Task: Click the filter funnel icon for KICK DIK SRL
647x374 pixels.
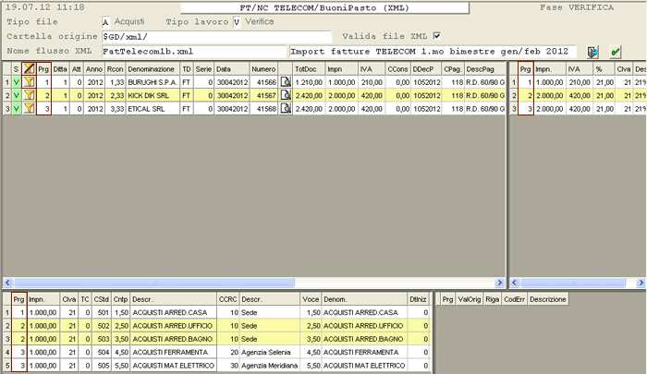Action: pyautogui.click(x=29, y=95)
